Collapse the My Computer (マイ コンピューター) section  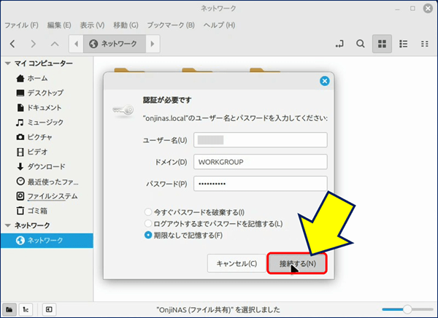click(8, 63)
